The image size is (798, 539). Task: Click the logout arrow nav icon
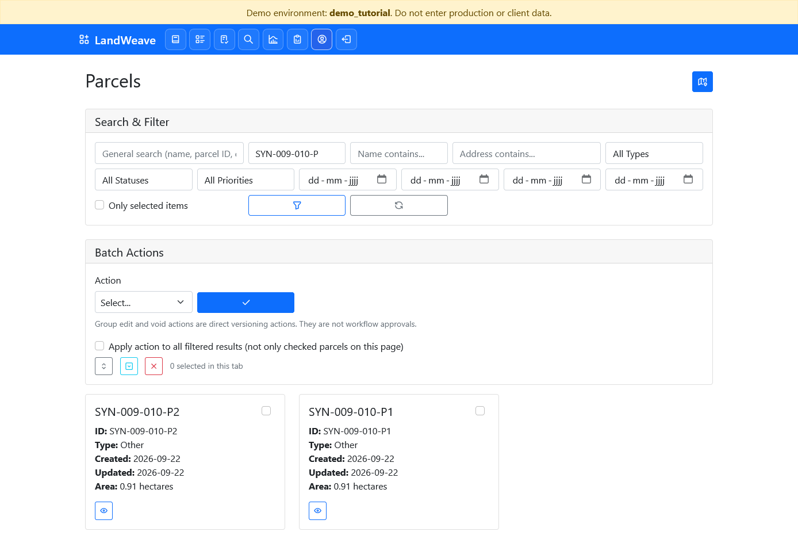coord(346,40)
